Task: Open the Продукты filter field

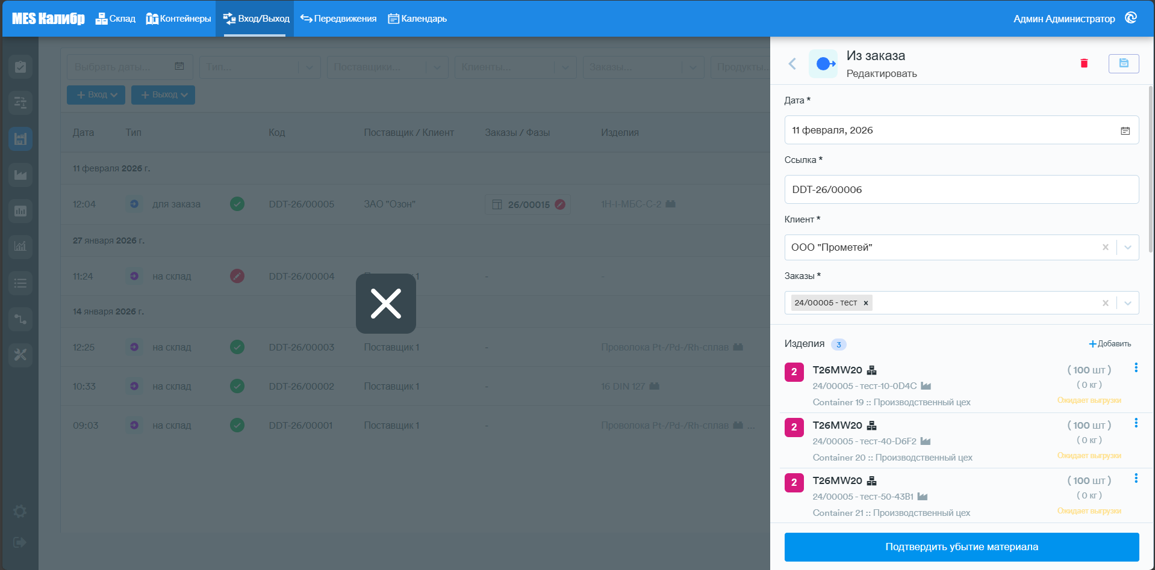Action: 740,67
